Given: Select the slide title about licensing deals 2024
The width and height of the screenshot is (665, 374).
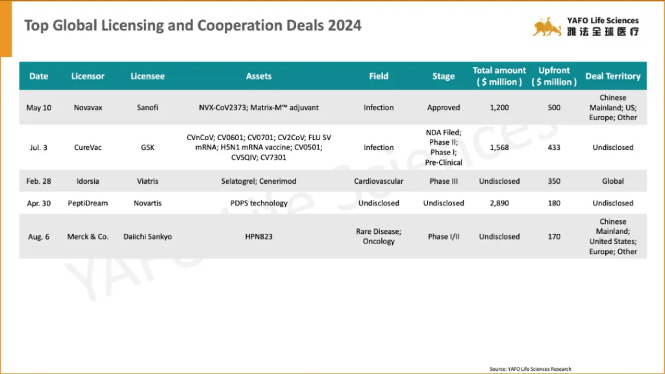Looking at the screenshot, I should (x=192, y=26).
